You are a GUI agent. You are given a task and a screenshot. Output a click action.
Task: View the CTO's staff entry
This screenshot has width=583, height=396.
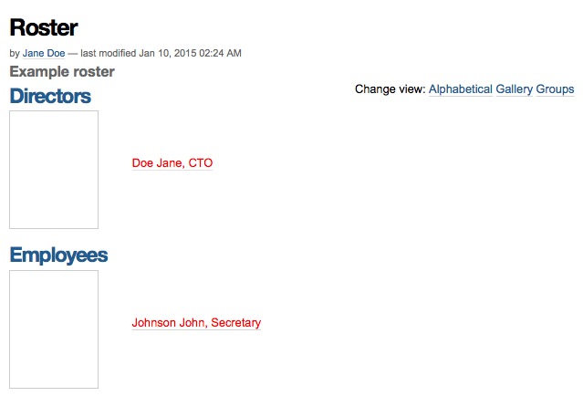pos(172,162)
